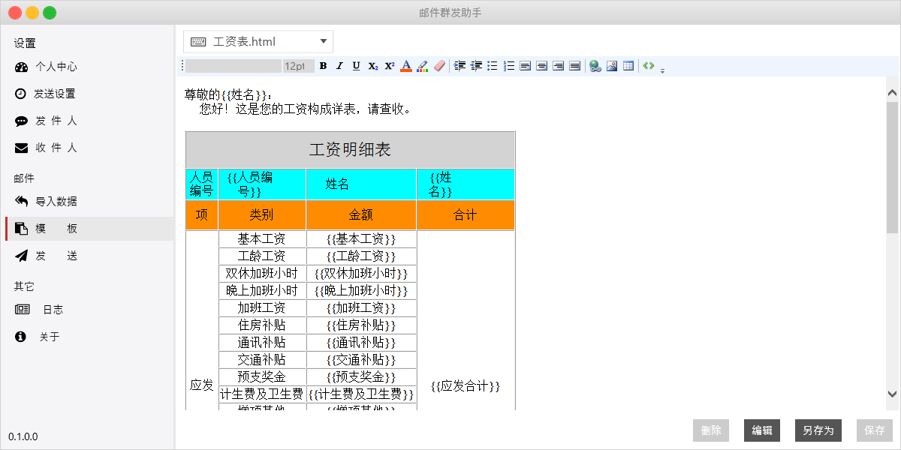Click the {{通讯补贴}} placeholder
The width and height of the screenshot is (901, 450).
[361, 343]
